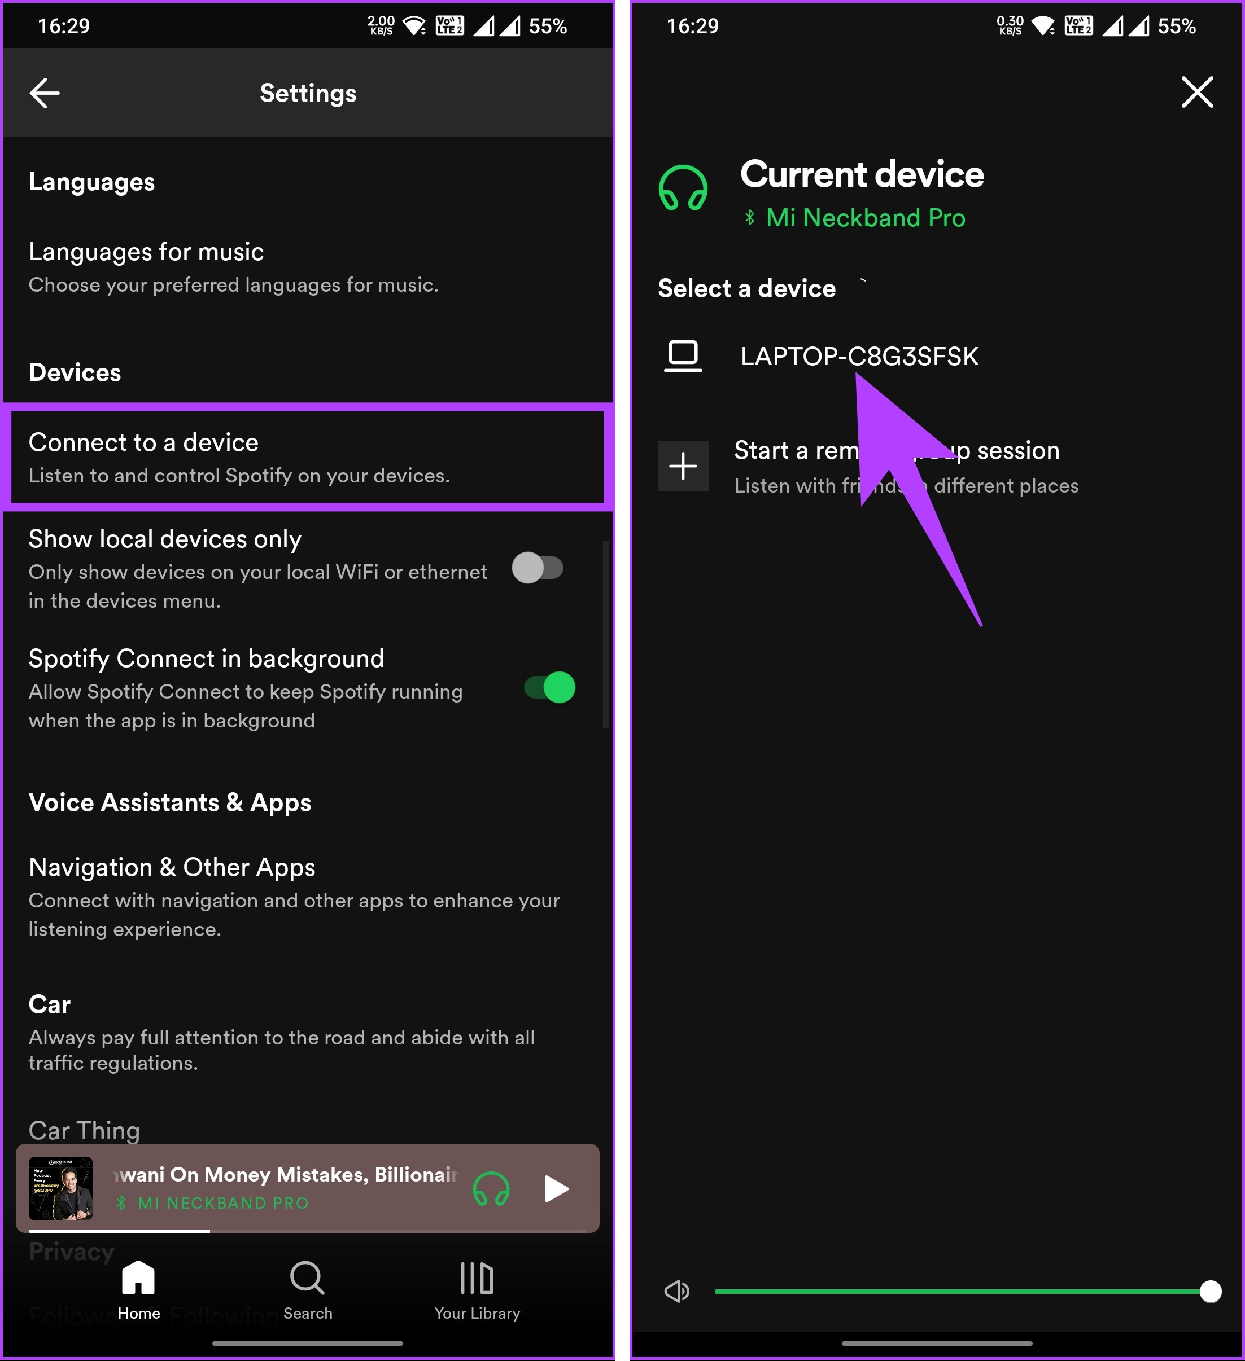The image size is (1245, 1361).
Task: Disable Spotify Connect in background switch
Action: pos(550,687)
